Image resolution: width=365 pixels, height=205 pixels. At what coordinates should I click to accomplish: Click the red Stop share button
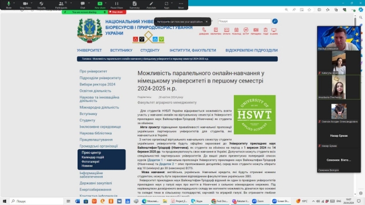tap(117, 12)
